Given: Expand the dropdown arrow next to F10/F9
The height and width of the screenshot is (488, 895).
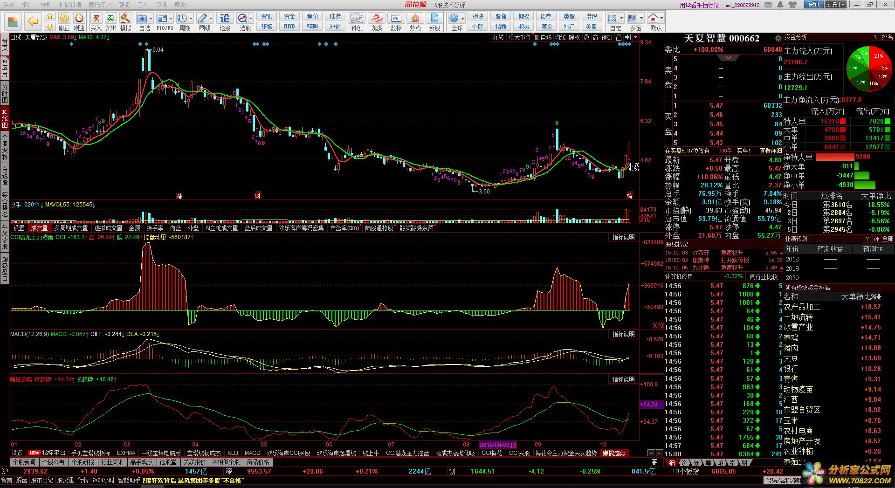Looking at the screenshot, I should coord(171,19).
